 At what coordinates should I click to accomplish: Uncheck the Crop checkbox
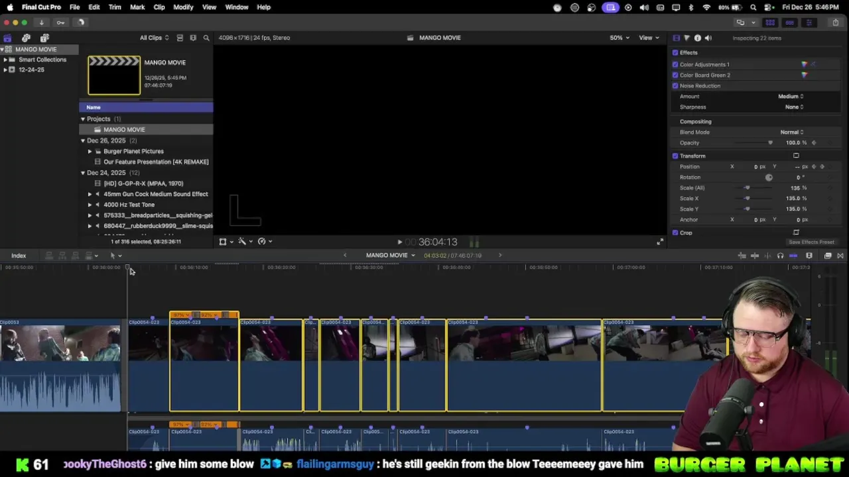(x=675, y=233)
